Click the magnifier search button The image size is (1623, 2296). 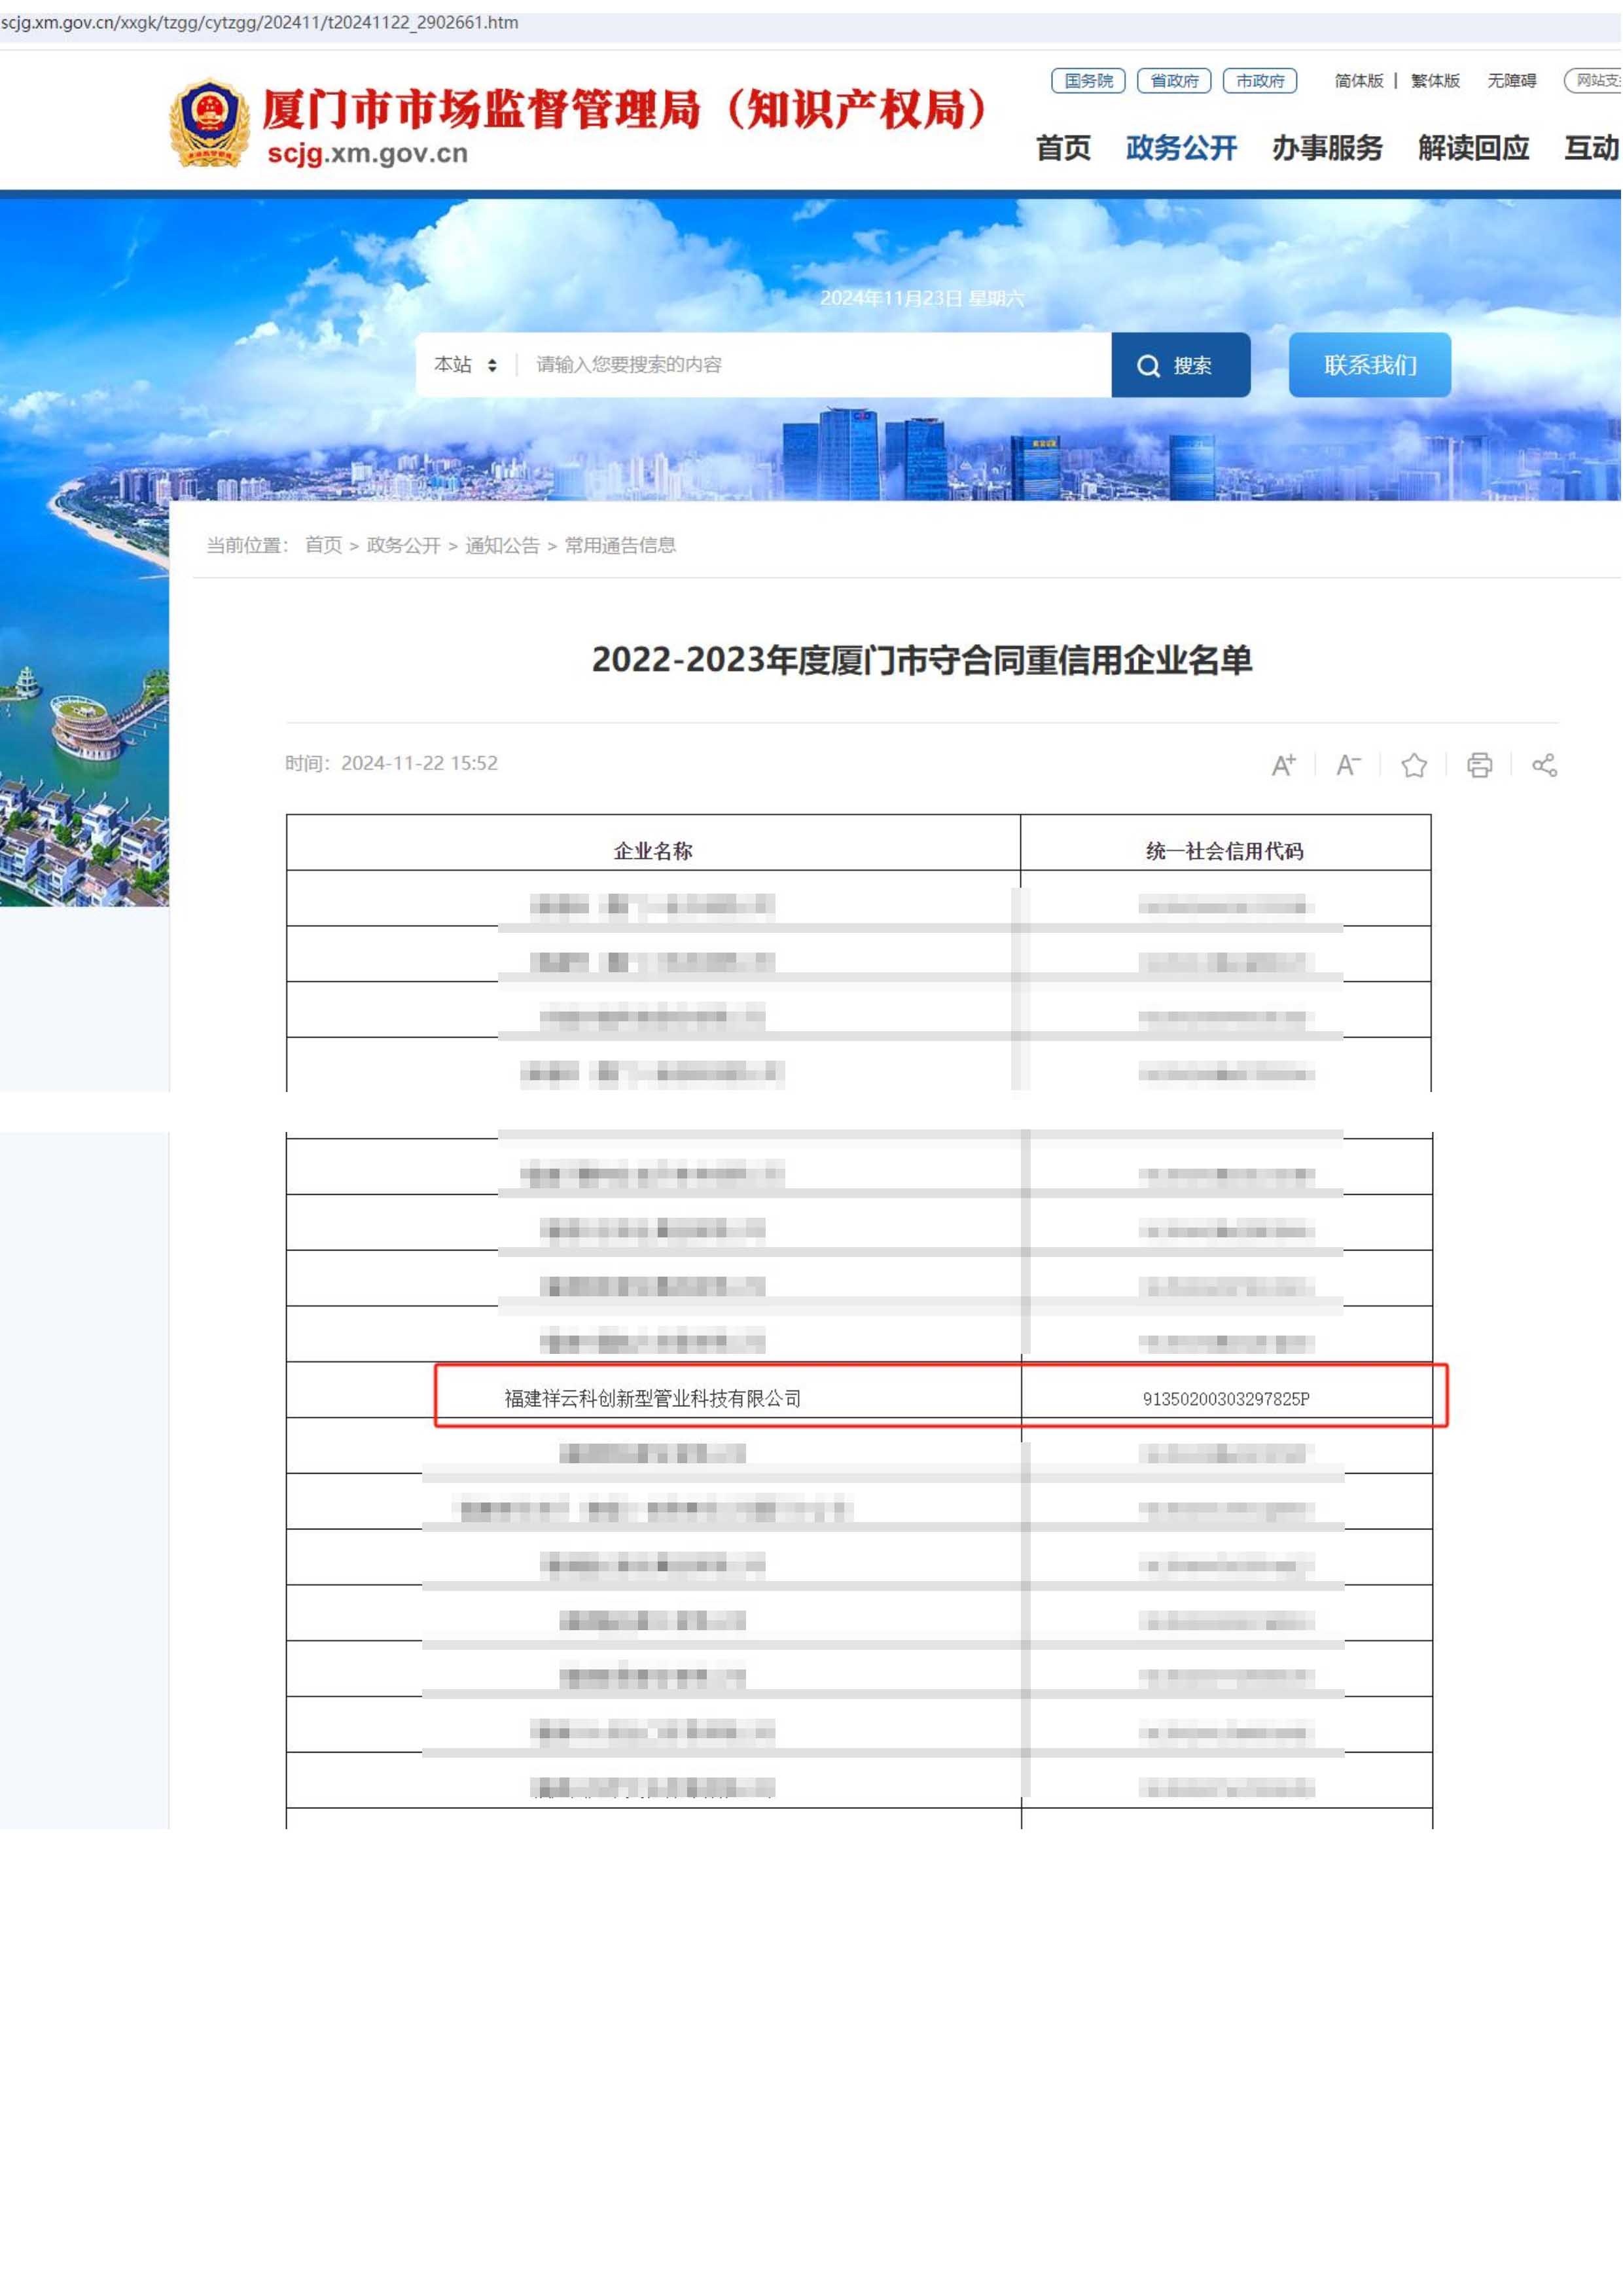[x=1180, y=365]
